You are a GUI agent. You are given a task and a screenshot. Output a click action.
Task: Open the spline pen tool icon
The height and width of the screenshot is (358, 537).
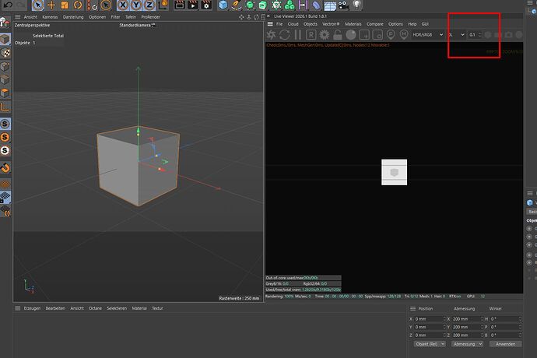coord(237,5)
